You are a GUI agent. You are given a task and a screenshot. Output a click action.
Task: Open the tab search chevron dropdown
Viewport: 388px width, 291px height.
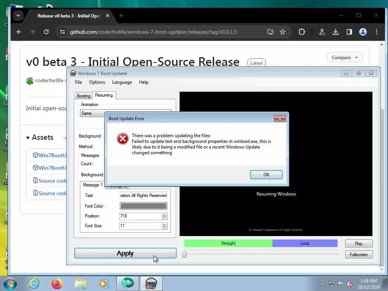coord(18,16)
